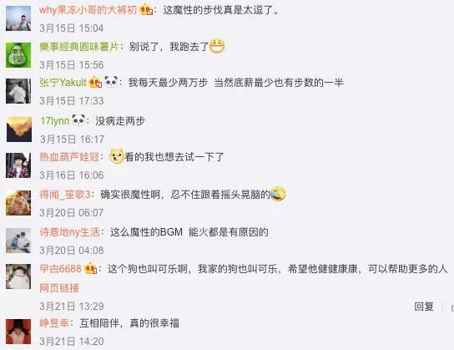Open username 热血葫芦娃冠 profile
The height and width of the screenshot is (350, 454).
point(69,157)
